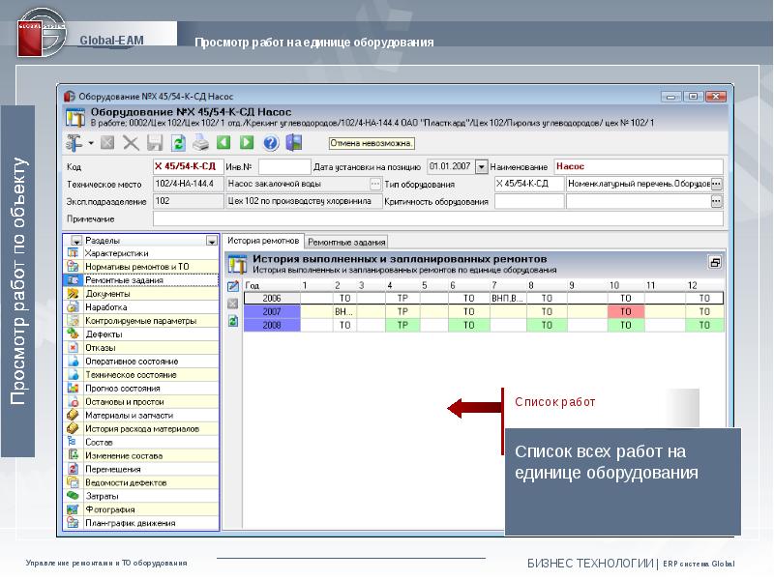This screenshot has width=774, height=580.
Task: Click refresh icon beside repair history grid
Action: [232, 321]
